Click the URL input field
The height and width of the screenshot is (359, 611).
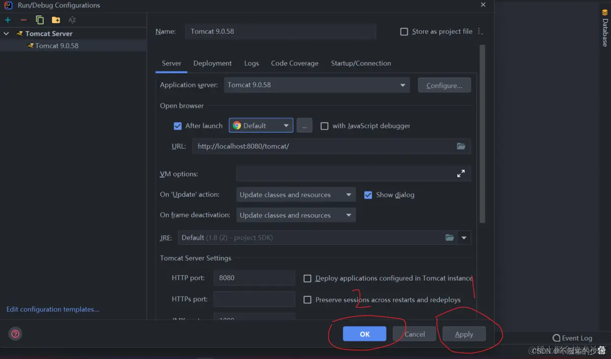[332, 146]
